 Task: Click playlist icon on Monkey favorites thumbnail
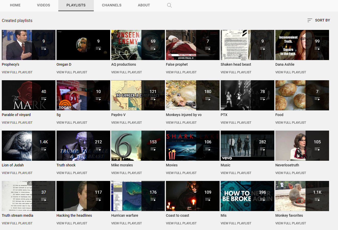coord(317,200)
